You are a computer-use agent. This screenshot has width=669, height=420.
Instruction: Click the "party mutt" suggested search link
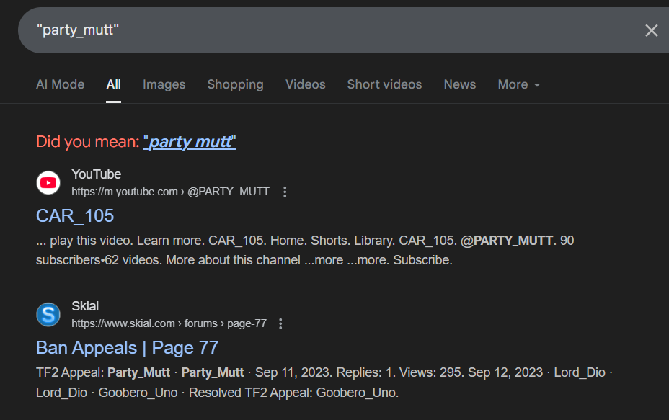(x=190, y=142)
